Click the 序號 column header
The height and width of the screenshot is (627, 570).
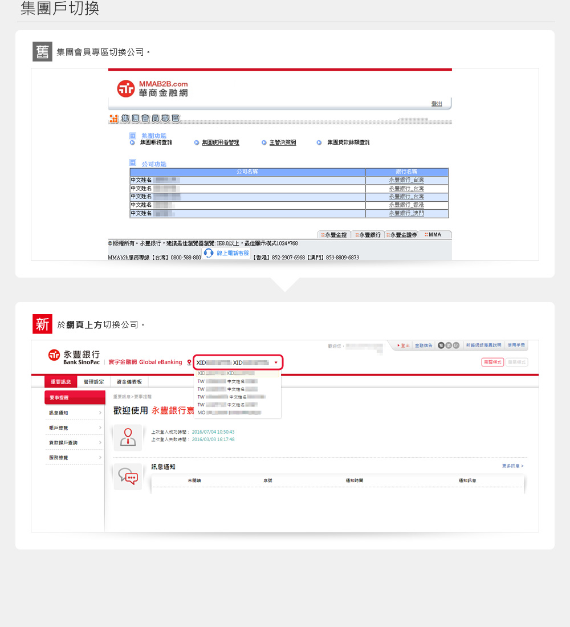click(267, 481)
